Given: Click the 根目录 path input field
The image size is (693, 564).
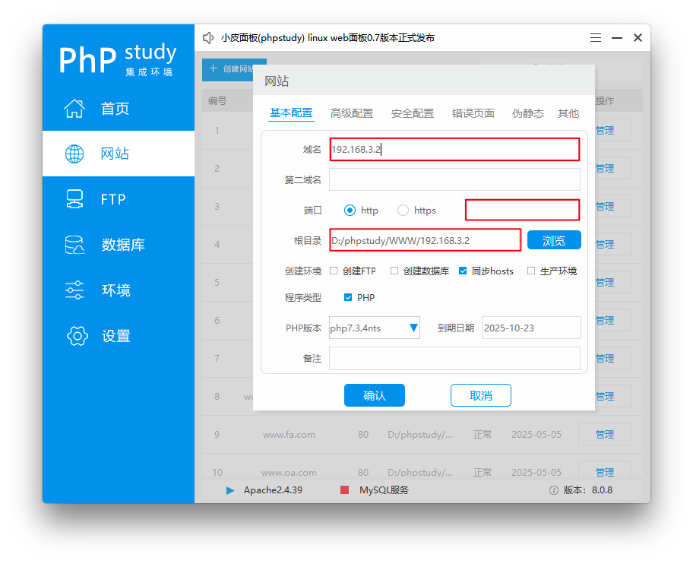Looking at the screenshot, I should (426, 240).
